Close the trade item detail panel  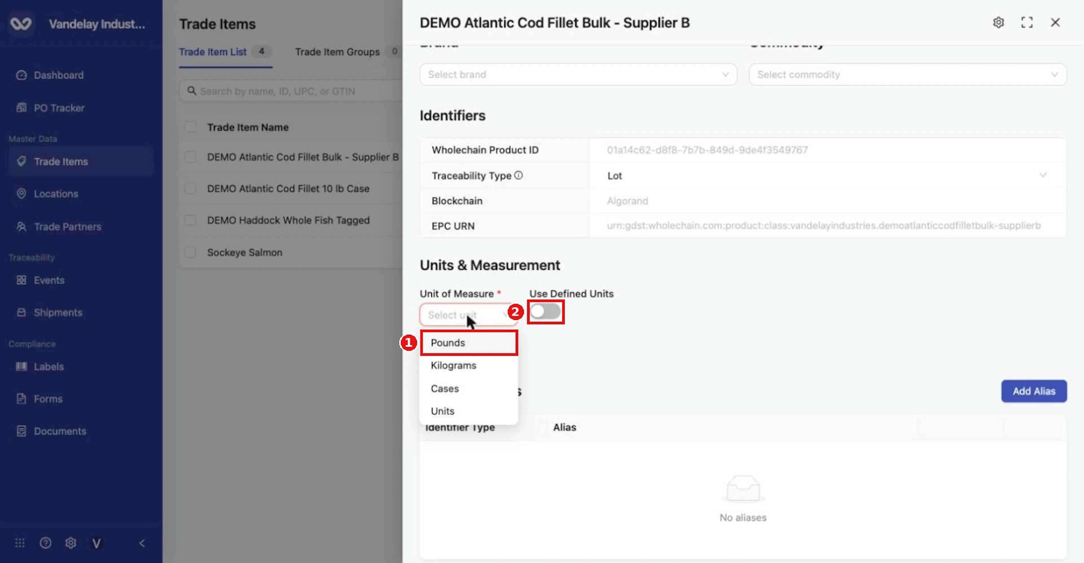tap(1055, 22)
